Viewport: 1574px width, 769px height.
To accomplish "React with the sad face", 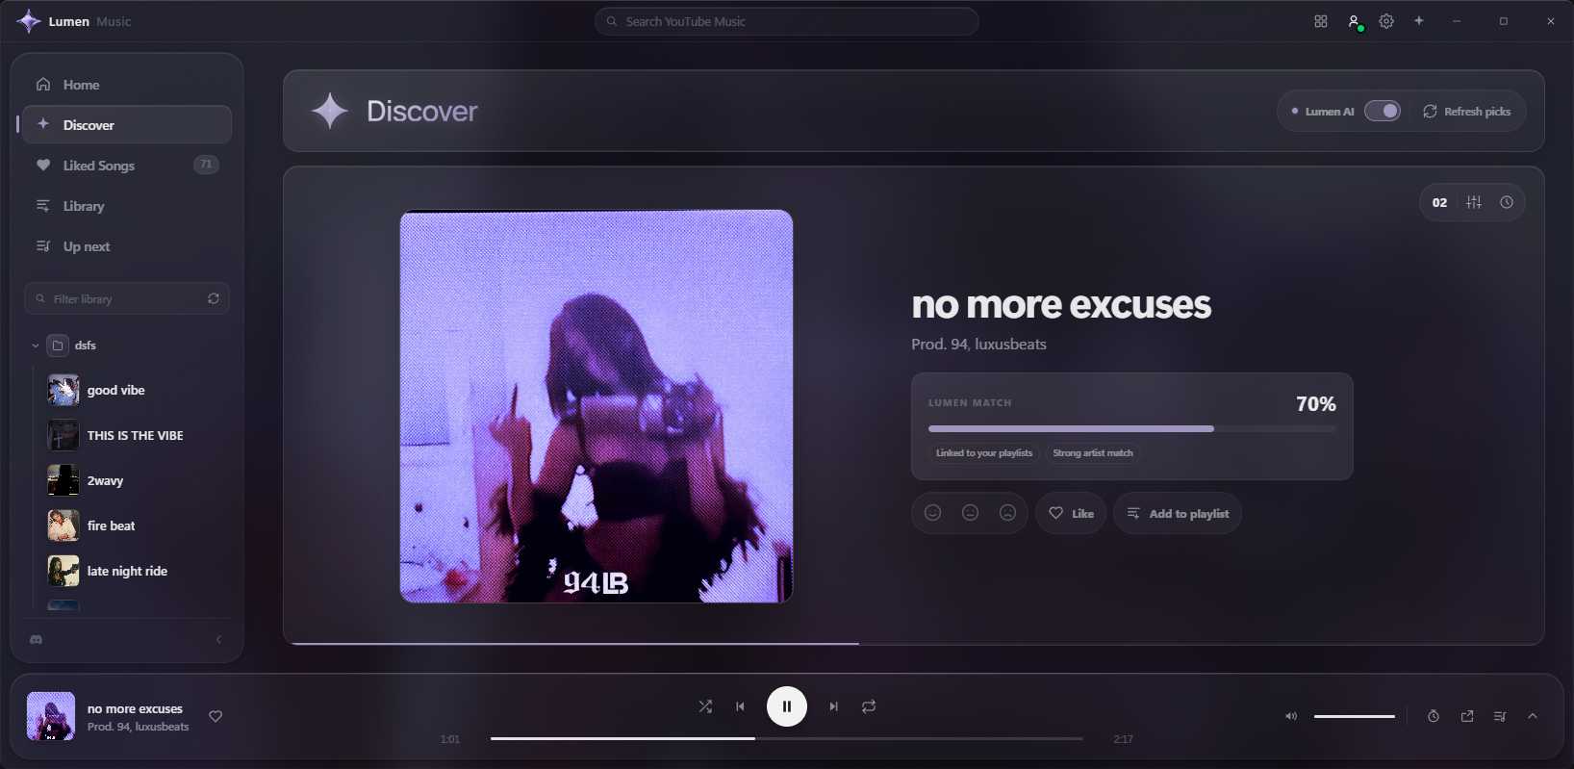I will (x=1007, y=513).
